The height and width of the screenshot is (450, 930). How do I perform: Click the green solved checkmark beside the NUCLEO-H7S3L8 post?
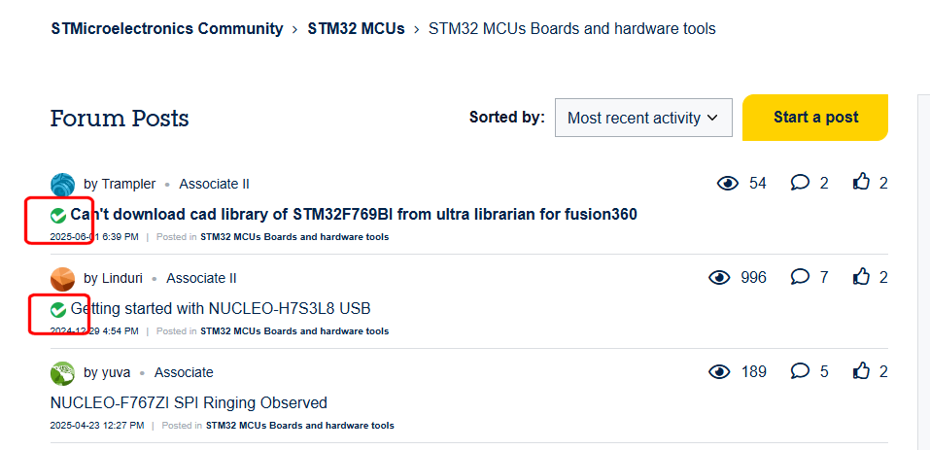point(58,309)
